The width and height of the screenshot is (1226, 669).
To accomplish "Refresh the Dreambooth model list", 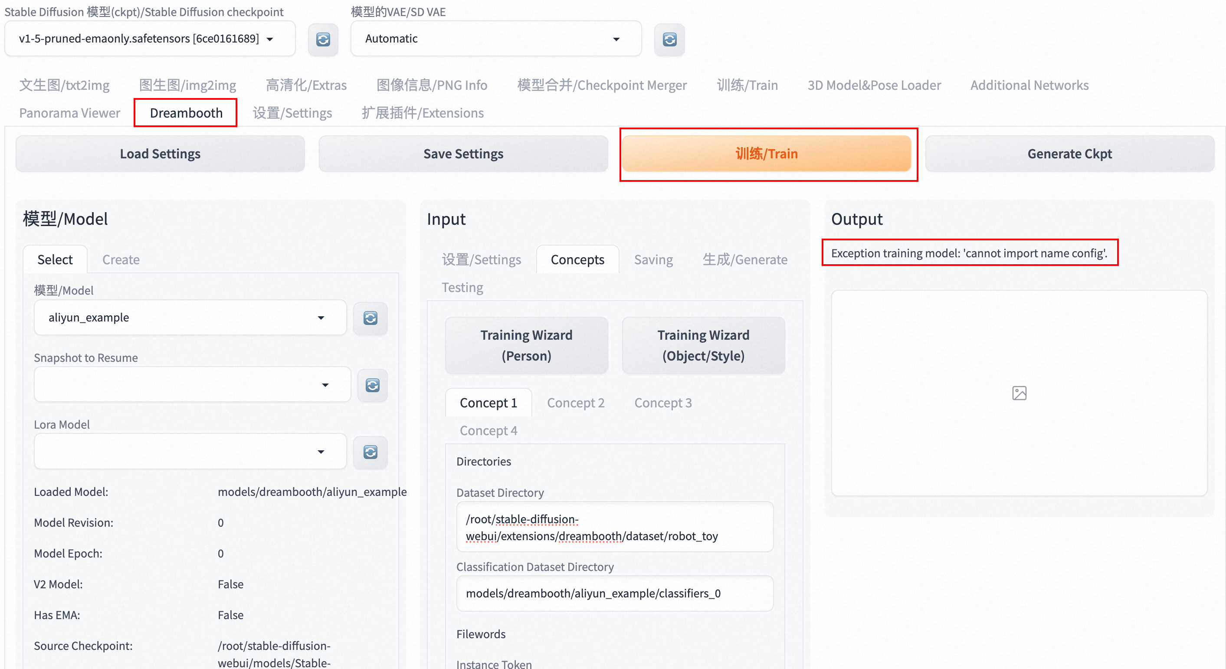I will pyautogui.click(x=370, y=318).
